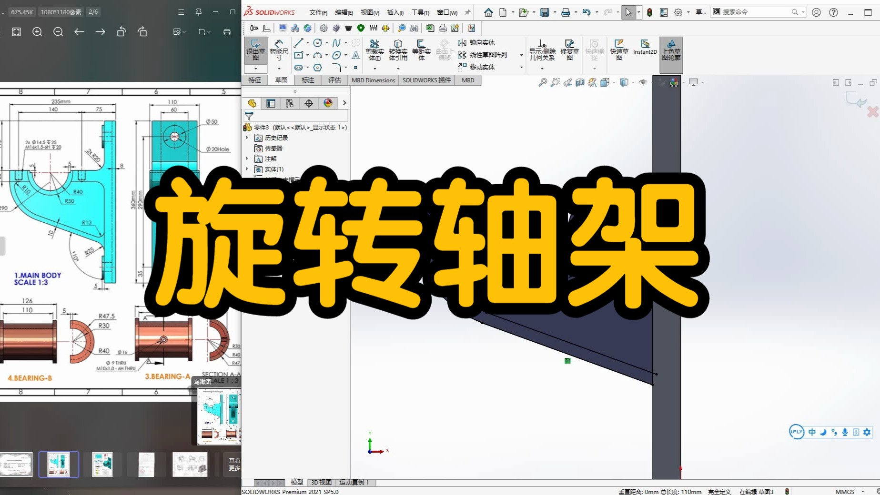Click Mirror Entities (镜向实体)

click(476, 42)
